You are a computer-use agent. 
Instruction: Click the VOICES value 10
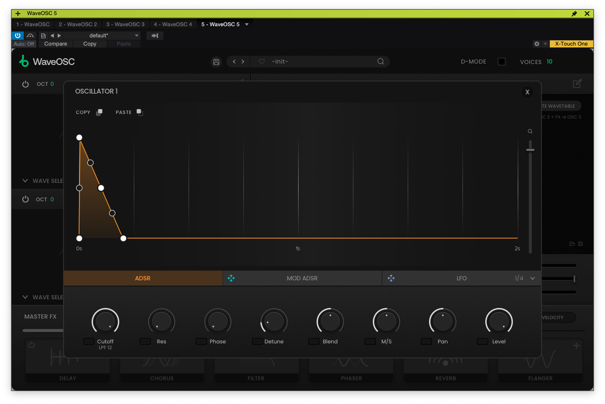click(x=549, y=62)
